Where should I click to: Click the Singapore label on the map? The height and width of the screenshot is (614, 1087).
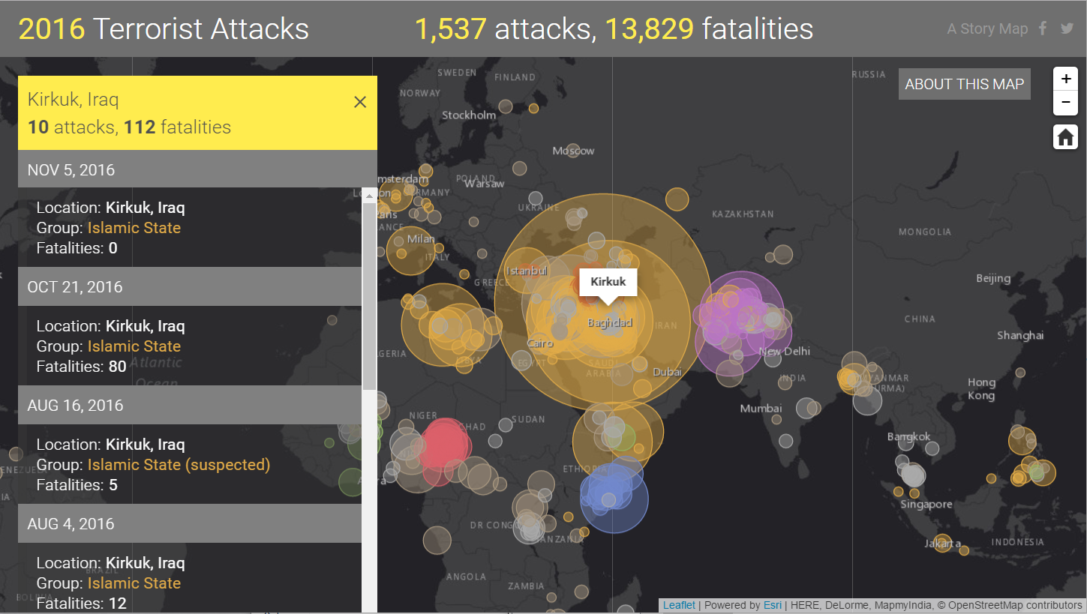point(926,505)
